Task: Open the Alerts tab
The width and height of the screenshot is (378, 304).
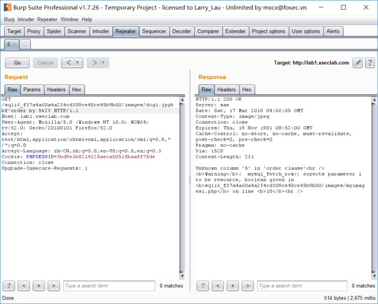Action: pyautogui.click(x=333, y=31)
